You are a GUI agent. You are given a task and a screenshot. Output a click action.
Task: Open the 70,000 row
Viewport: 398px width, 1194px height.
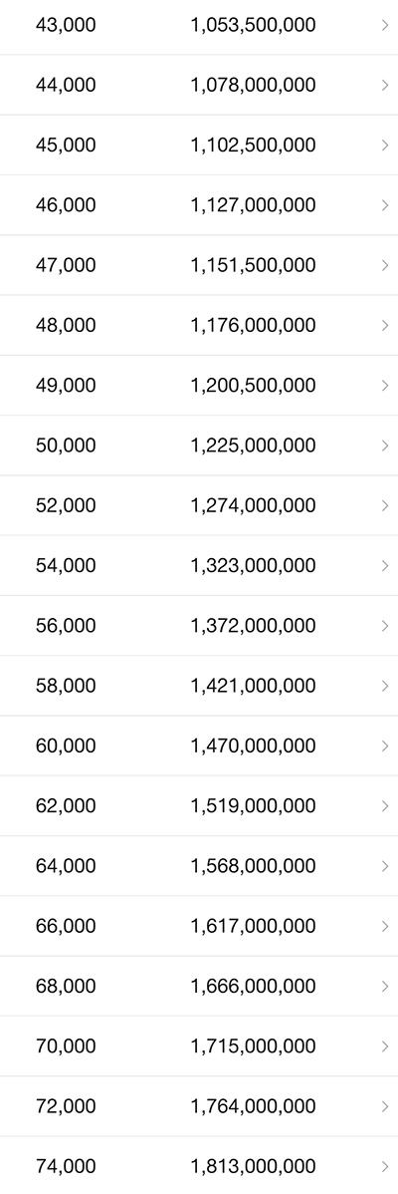point(199,1046)
